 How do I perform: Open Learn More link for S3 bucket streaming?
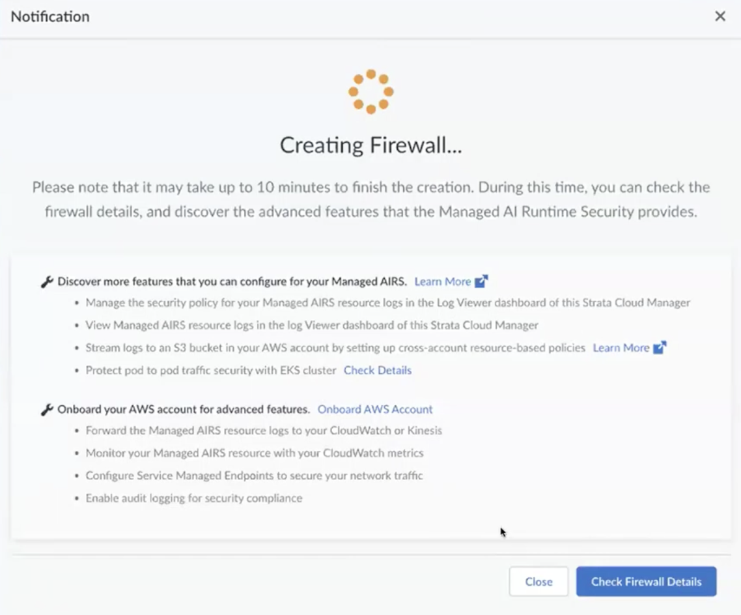pyautogui.click(x=621, y=348)
